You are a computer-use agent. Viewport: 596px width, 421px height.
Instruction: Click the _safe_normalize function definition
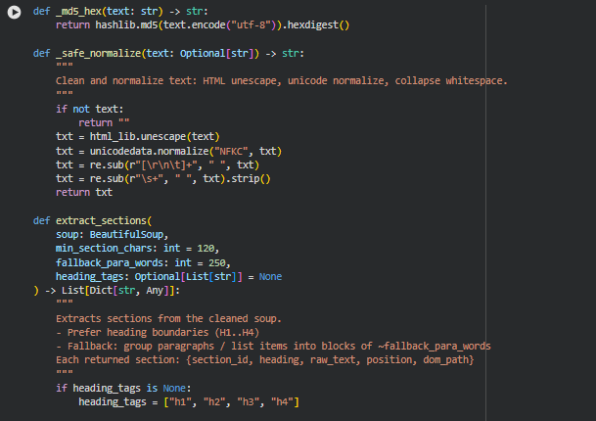pos(101,52)
